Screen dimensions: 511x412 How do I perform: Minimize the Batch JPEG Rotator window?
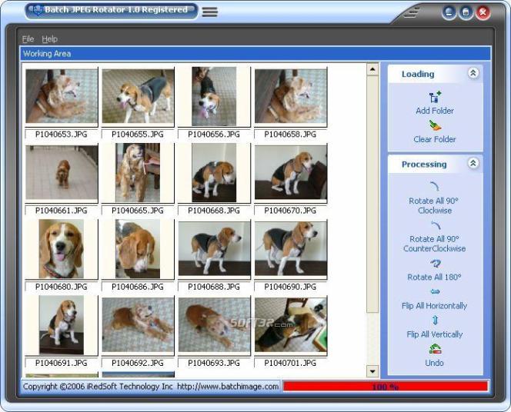point(449,13)
